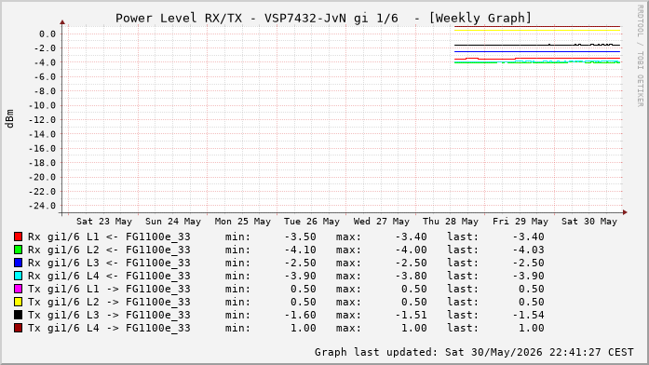
Task: Click the green Rx L2 legend swatch
Action: point(18,250)
